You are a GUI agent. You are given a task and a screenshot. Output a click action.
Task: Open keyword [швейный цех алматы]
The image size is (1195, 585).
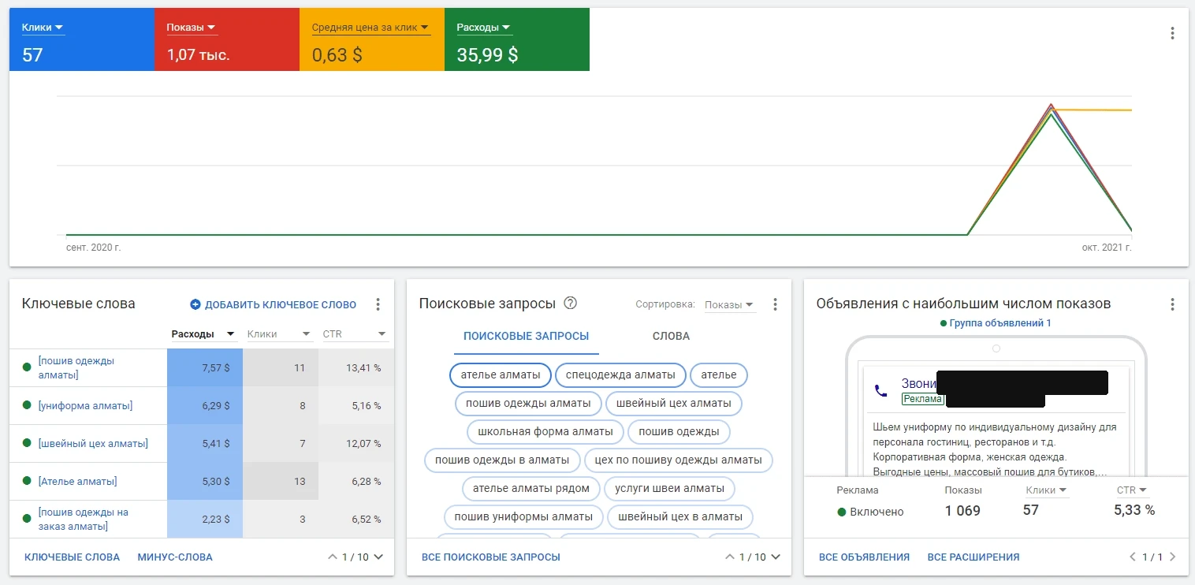click(93, 443)
